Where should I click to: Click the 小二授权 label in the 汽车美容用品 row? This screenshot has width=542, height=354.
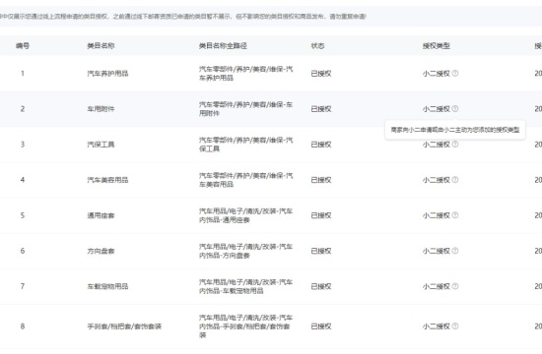point(437,180)
